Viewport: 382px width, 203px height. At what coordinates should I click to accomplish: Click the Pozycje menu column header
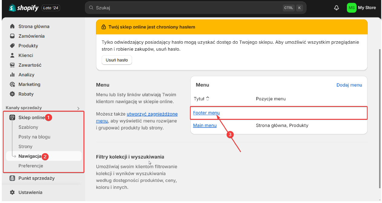pos(271,99)
